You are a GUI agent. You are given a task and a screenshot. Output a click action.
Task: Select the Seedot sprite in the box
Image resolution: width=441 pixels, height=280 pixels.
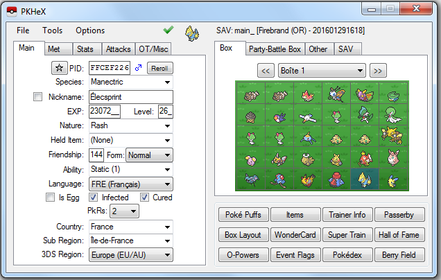pyautogui.click(x=251, y=117)
